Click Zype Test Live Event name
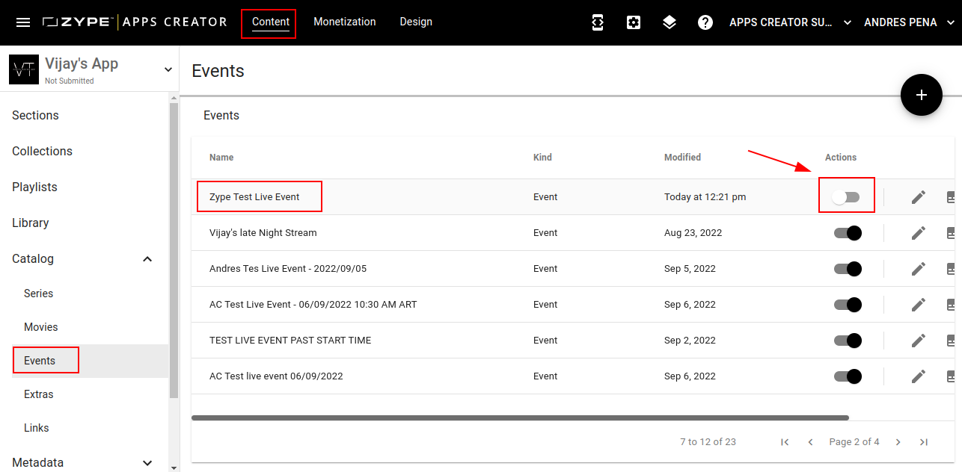The width and height of the screenshot is (962, 472). pos(254,197)
